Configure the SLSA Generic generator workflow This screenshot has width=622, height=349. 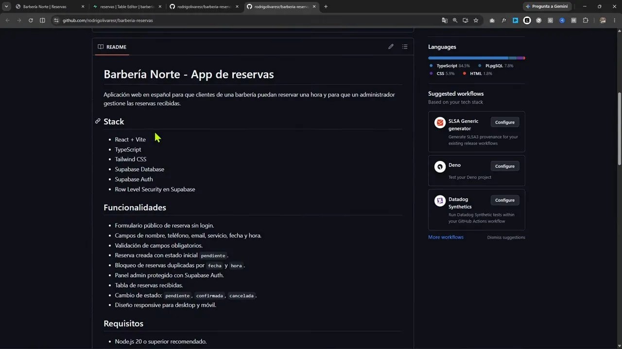[x=504, y=122]
